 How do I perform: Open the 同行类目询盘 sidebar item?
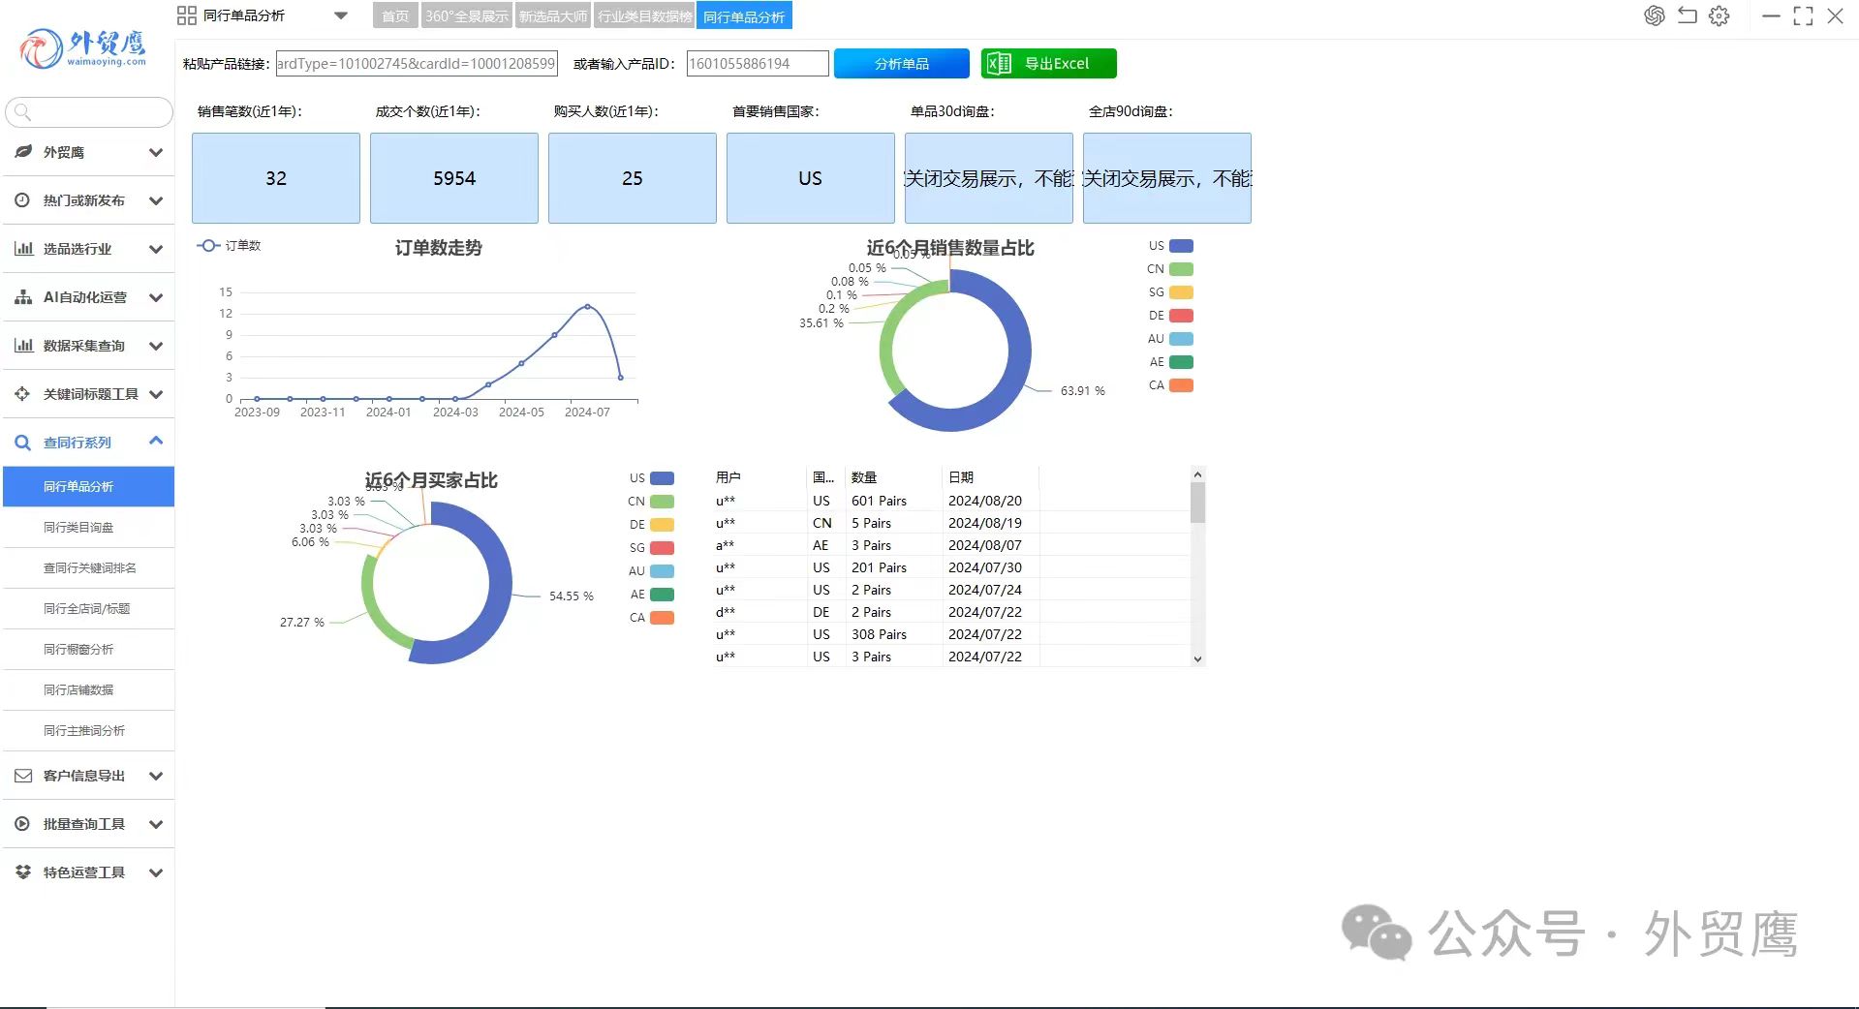78,528
